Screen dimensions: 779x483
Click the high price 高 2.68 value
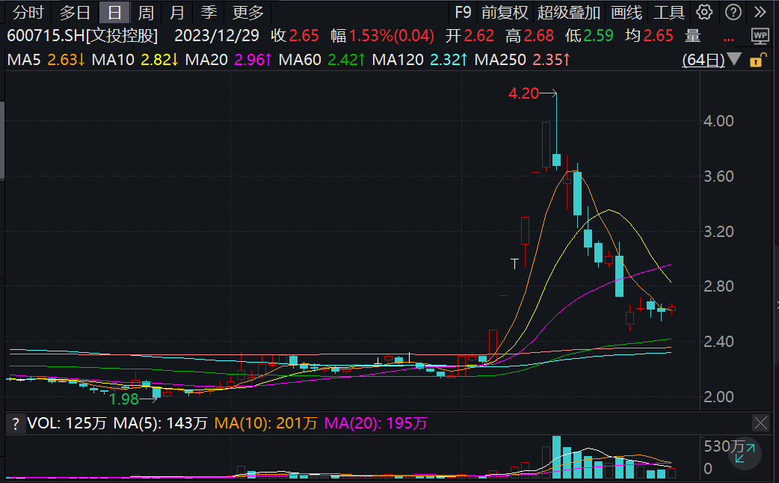click(x=529, y=36)
